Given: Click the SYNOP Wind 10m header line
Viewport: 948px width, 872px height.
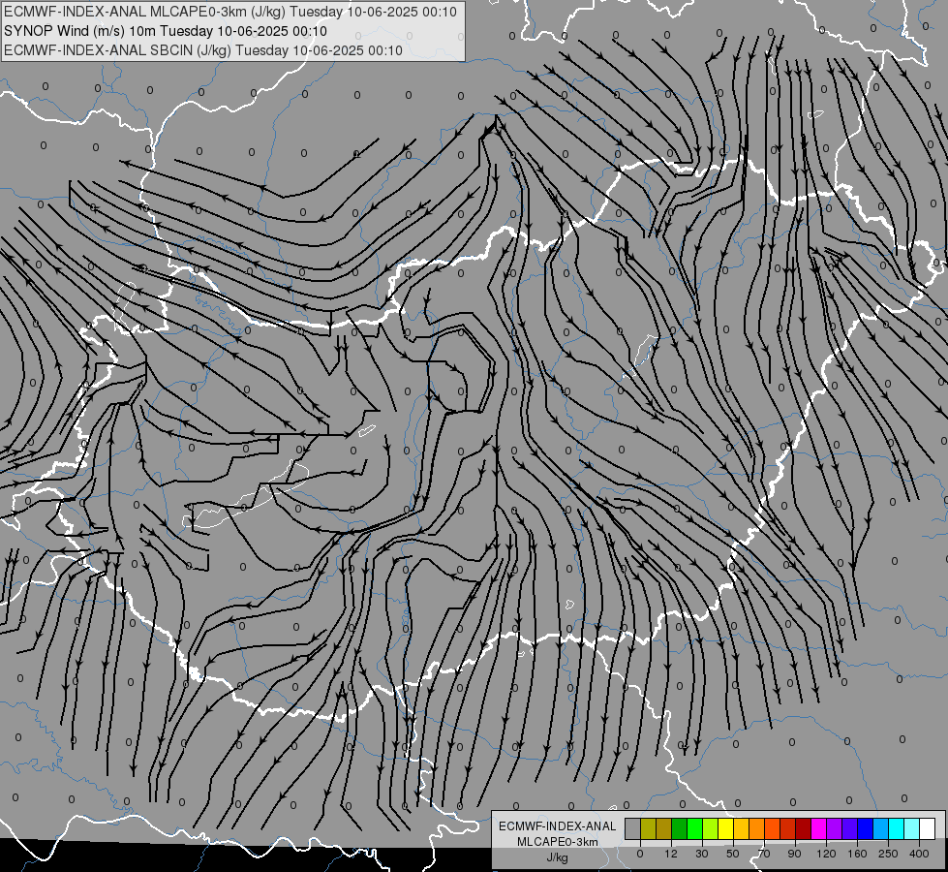Looking at the screenshot, I should pyautogui.click(x=165, y=31).
